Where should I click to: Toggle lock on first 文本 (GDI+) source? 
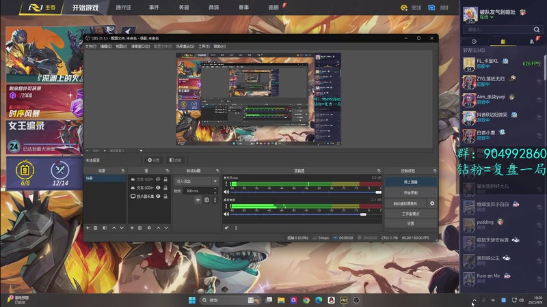165,179
